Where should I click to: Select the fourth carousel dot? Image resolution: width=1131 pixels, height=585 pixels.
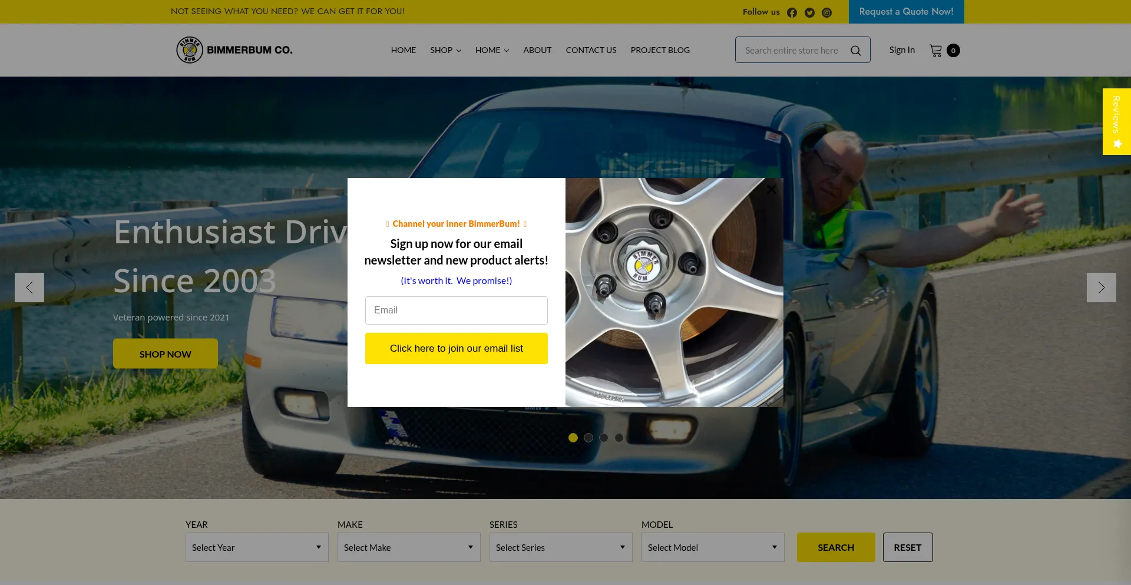click(x=619, y=438)
